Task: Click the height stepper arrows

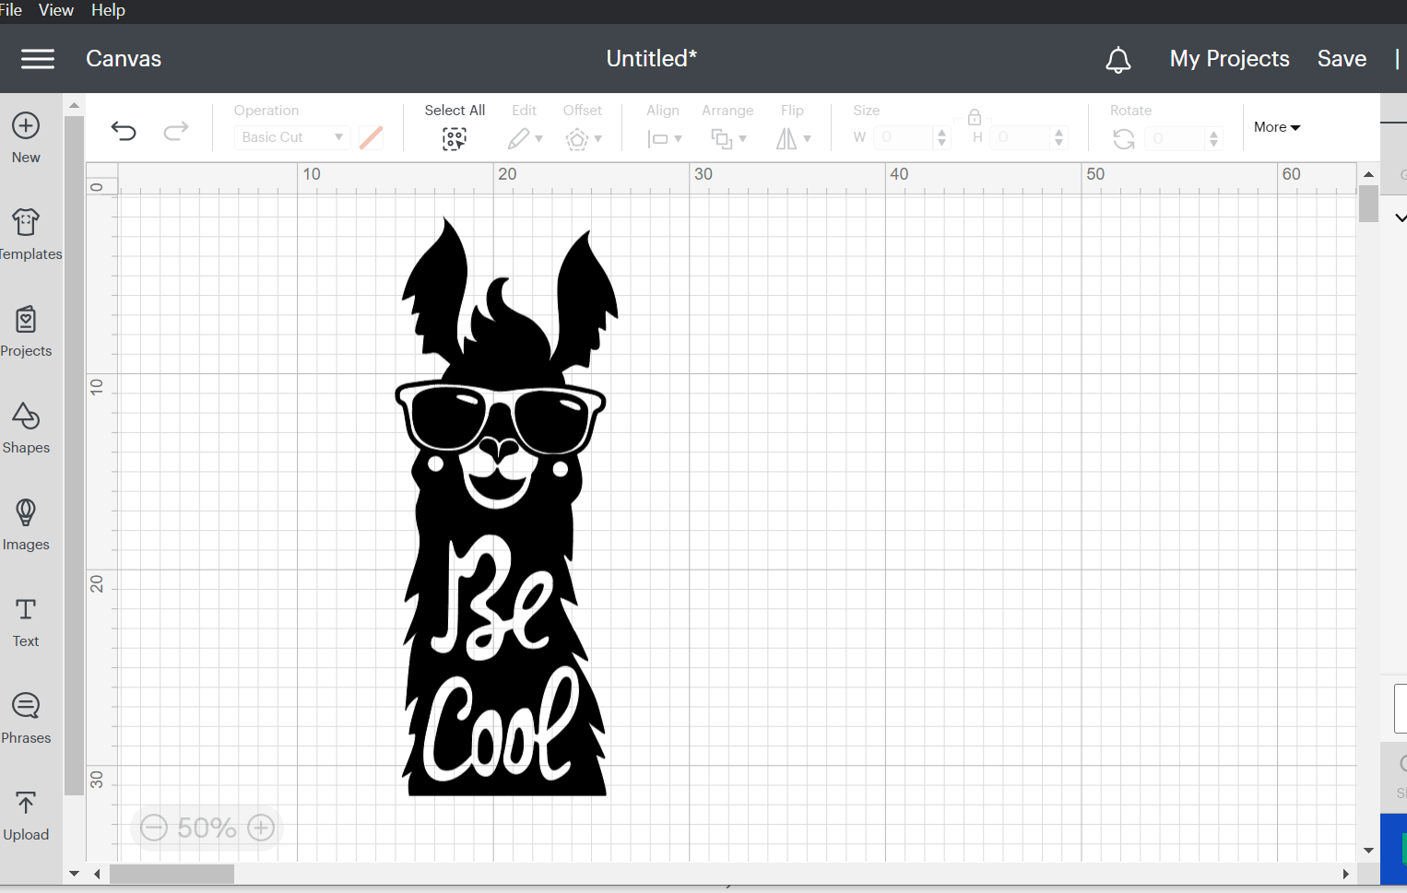Action: click(1058, 137)
